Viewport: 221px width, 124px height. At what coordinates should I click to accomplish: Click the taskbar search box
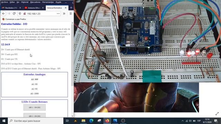[x=36, y=121]
